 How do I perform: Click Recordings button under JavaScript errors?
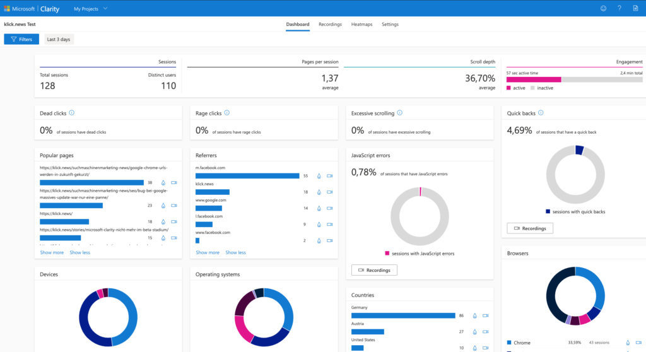point(374,270)
